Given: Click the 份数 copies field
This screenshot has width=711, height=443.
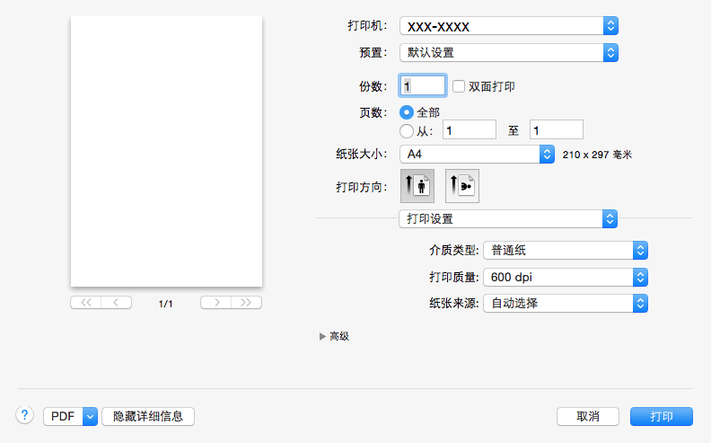Looking at the screenshot, I should 423,85.
